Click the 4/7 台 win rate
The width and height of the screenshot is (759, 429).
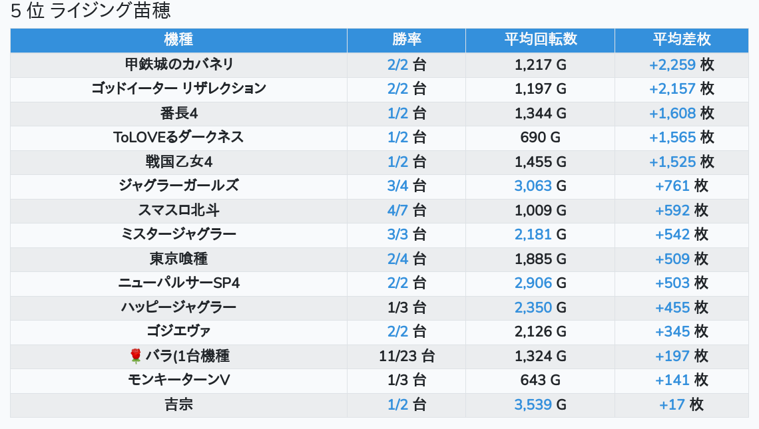(406, 210)
